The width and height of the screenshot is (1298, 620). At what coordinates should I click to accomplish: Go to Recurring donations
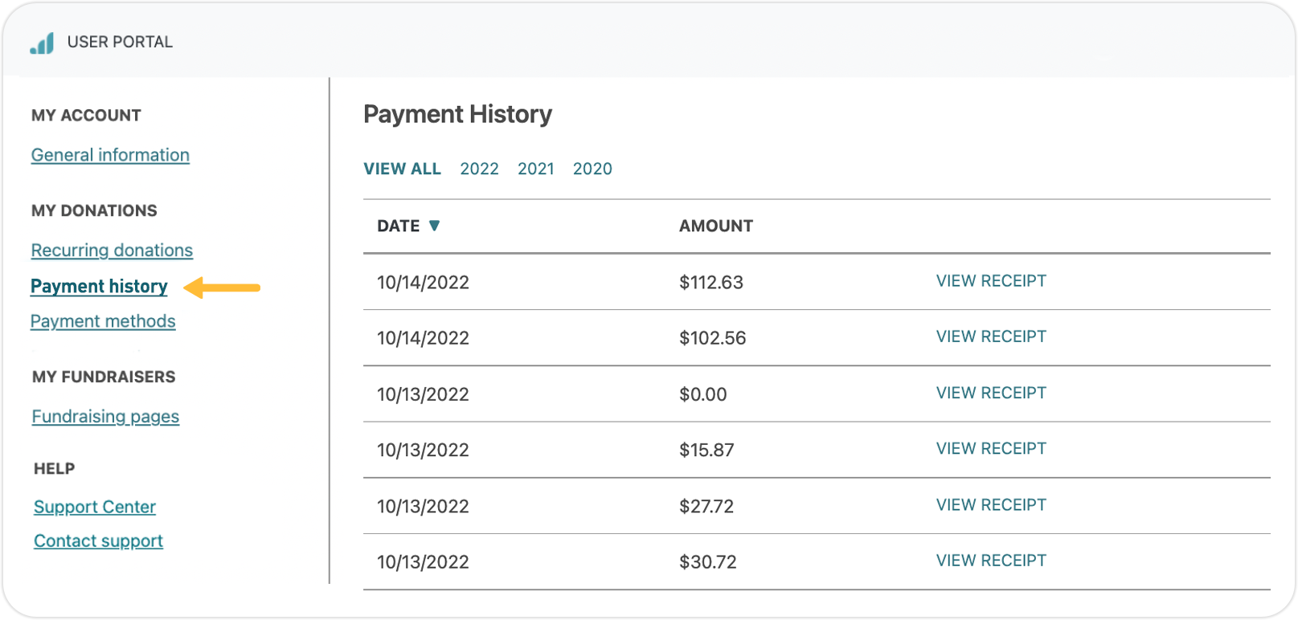(112, 251)
